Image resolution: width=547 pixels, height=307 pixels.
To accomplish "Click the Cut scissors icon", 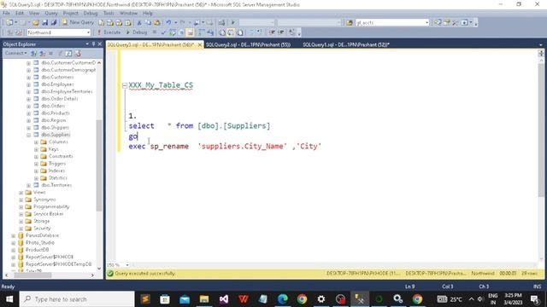I will point(138,23).
